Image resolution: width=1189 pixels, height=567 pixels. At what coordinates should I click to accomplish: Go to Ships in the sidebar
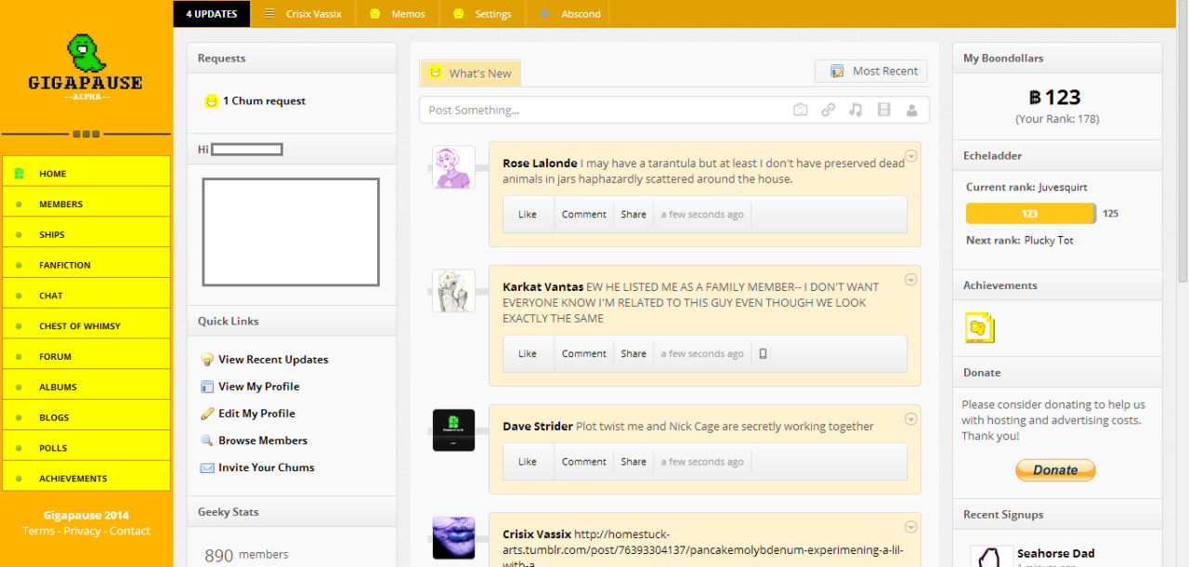pyautogui.click(x=86, y=234)
